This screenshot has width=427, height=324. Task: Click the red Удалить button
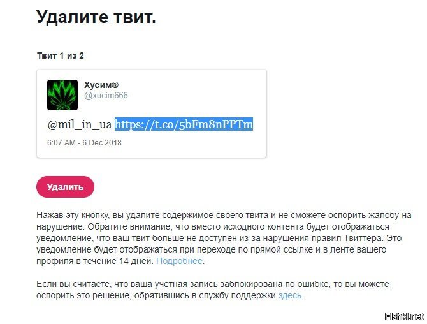click(66, 187)
